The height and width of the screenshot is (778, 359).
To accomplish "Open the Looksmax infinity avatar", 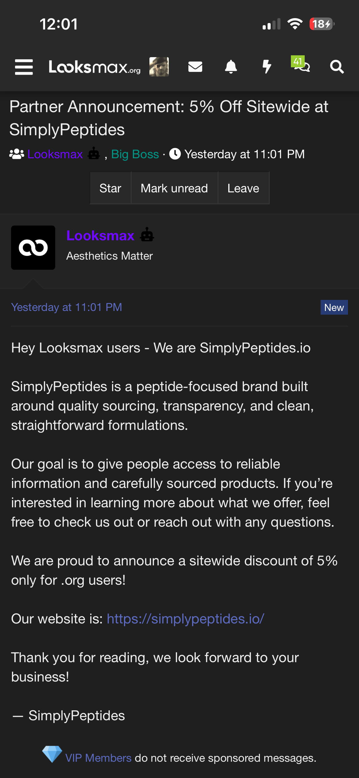I will pyautogui.click(x=33, y=248).
